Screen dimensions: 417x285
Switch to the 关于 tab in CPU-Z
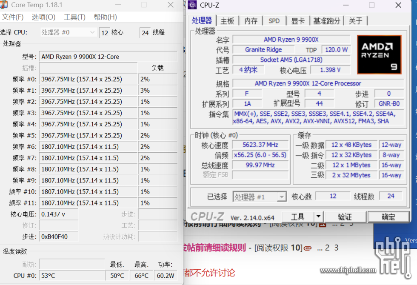pyautogui.click(x=356, y=21)
